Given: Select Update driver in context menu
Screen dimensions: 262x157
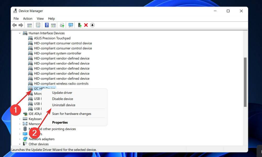Looking at the screenshot, I should pos(62,93).
